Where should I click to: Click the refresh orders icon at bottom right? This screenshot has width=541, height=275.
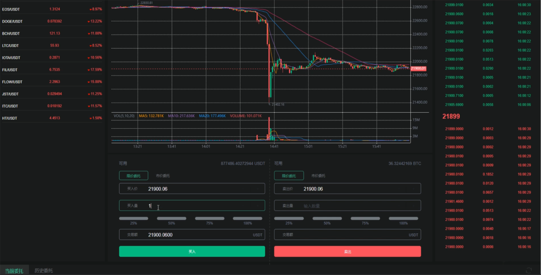(x=528, y=270)
